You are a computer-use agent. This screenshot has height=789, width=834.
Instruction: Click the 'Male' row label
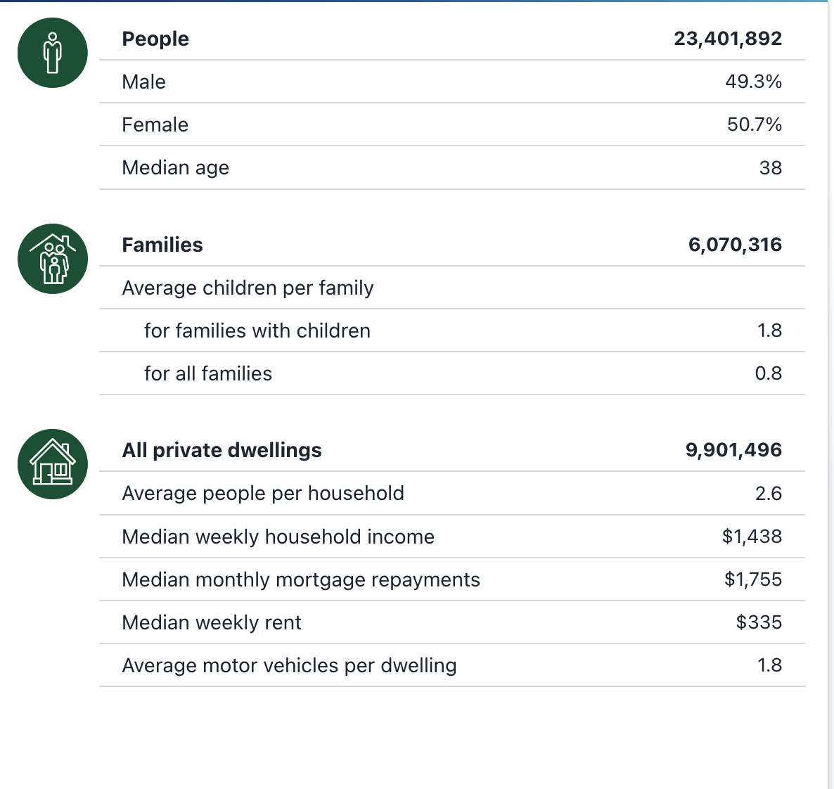tap(143, 82)
